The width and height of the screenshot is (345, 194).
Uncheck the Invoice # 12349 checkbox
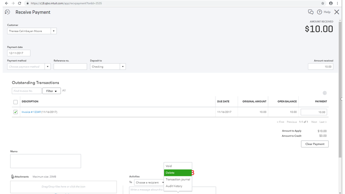coord(16,112)
